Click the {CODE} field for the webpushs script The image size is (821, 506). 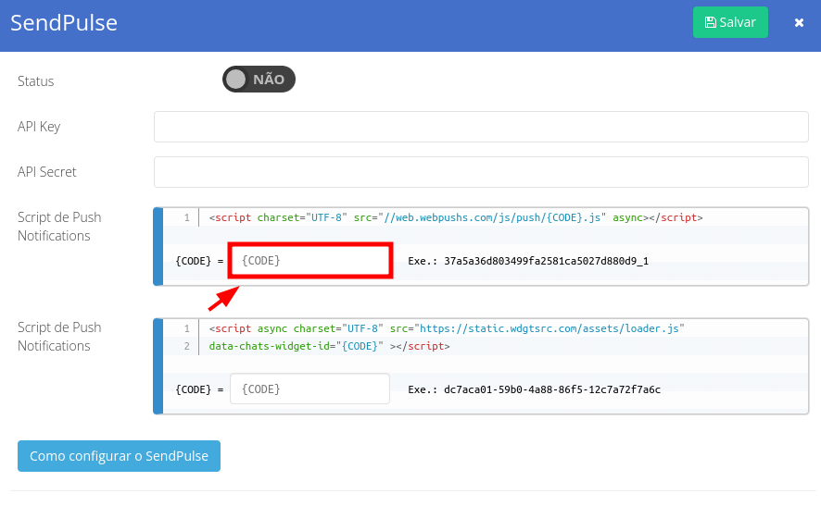[310, 260]
